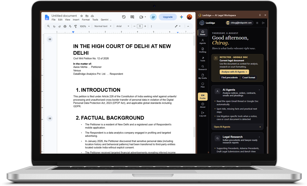
Task: Print the document
Action: (65, 26)
